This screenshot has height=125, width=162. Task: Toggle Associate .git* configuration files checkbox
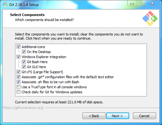18,77
